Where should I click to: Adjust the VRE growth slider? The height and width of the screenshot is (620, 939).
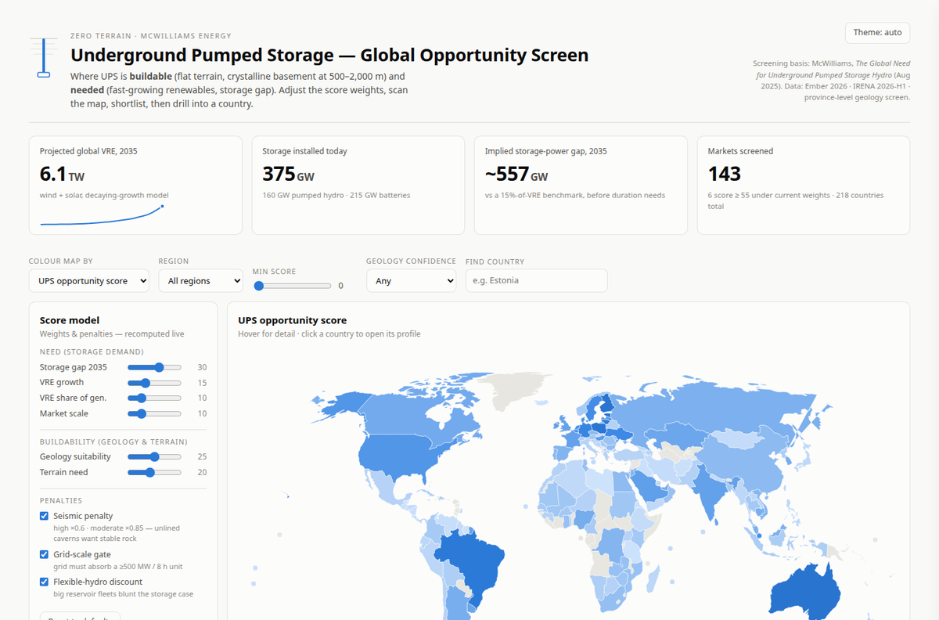pyautogui.click(x=154, y=383)
